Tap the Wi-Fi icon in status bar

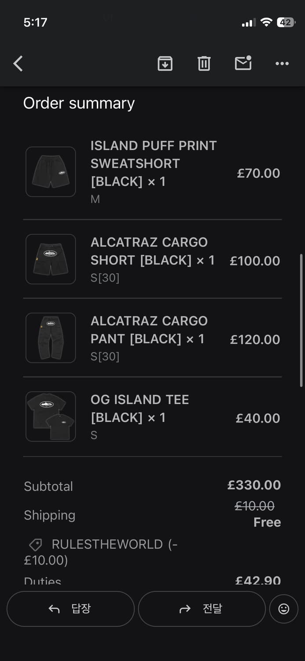[x=266, y=22]
